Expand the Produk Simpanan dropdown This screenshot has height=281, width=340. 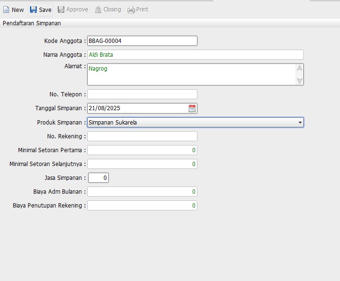pos(300,123)
